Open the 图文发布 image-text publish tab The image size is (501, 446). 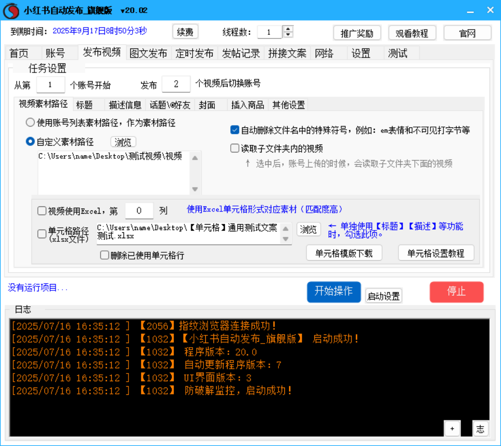(148, 53)
